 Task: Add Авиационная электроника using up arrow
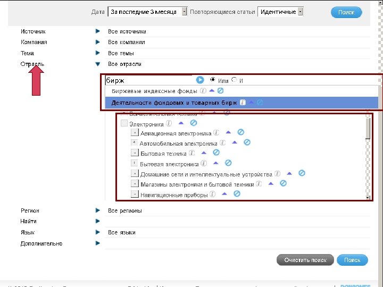tap(228, 132)
